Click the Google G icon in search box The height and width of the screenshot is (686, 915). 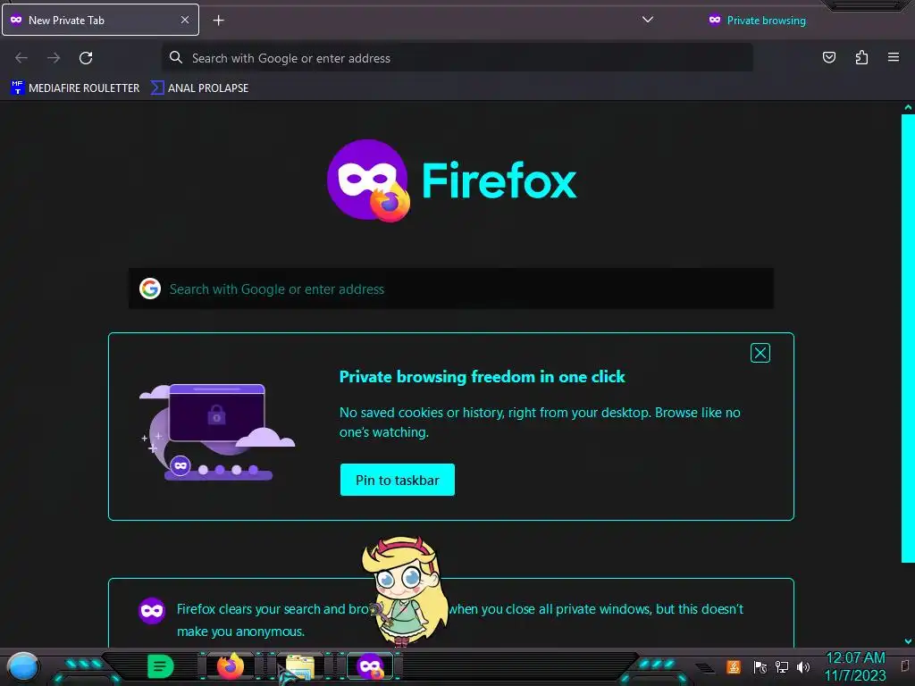coord(150,289)
